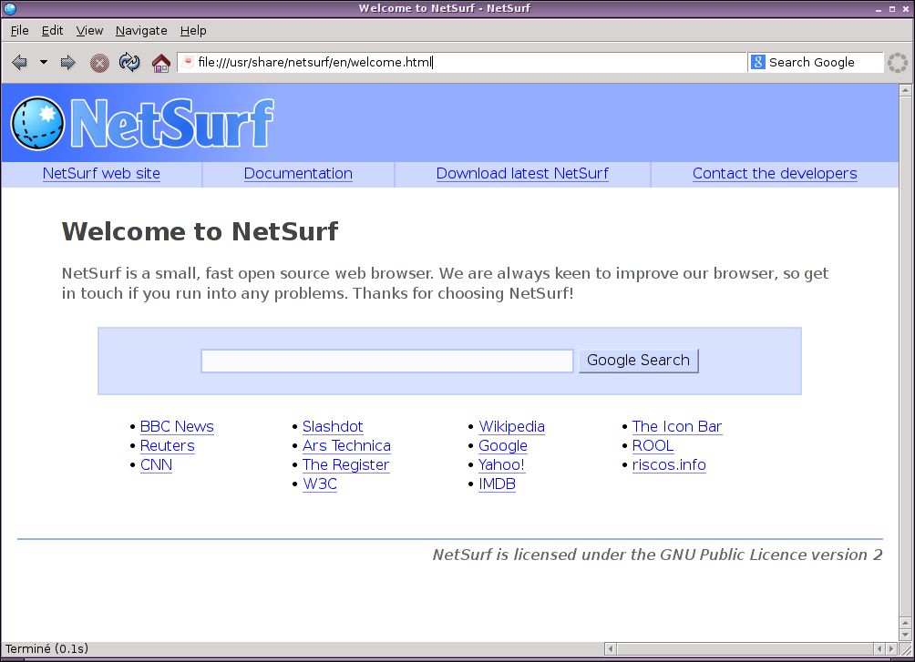Maximize the NetSurf window
915x662 pixels.
pos(892,9)
